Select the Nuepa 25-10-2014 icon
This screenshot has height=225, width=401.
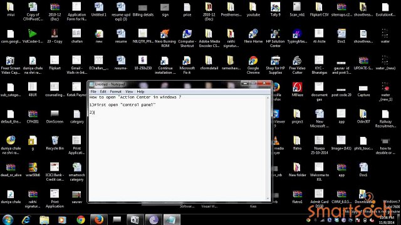click(x=319, y=146)
